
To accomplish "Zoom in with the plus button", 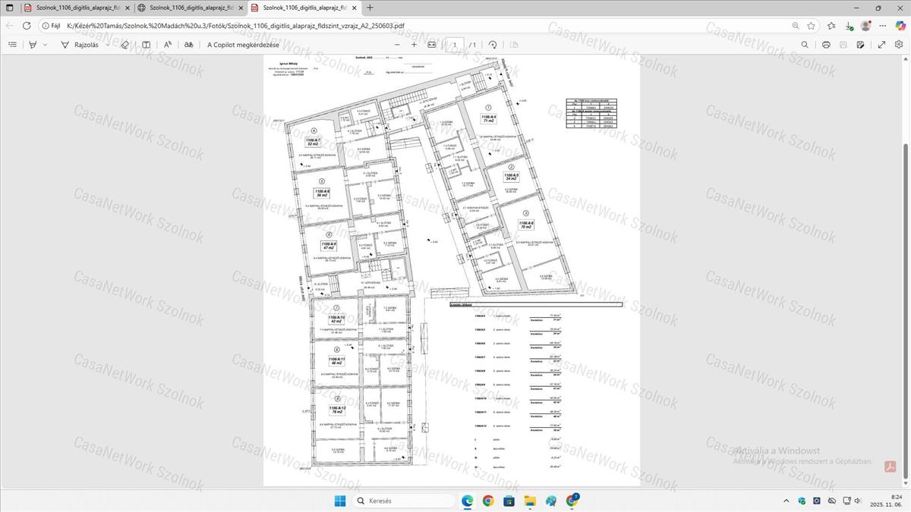I will 414,45.
